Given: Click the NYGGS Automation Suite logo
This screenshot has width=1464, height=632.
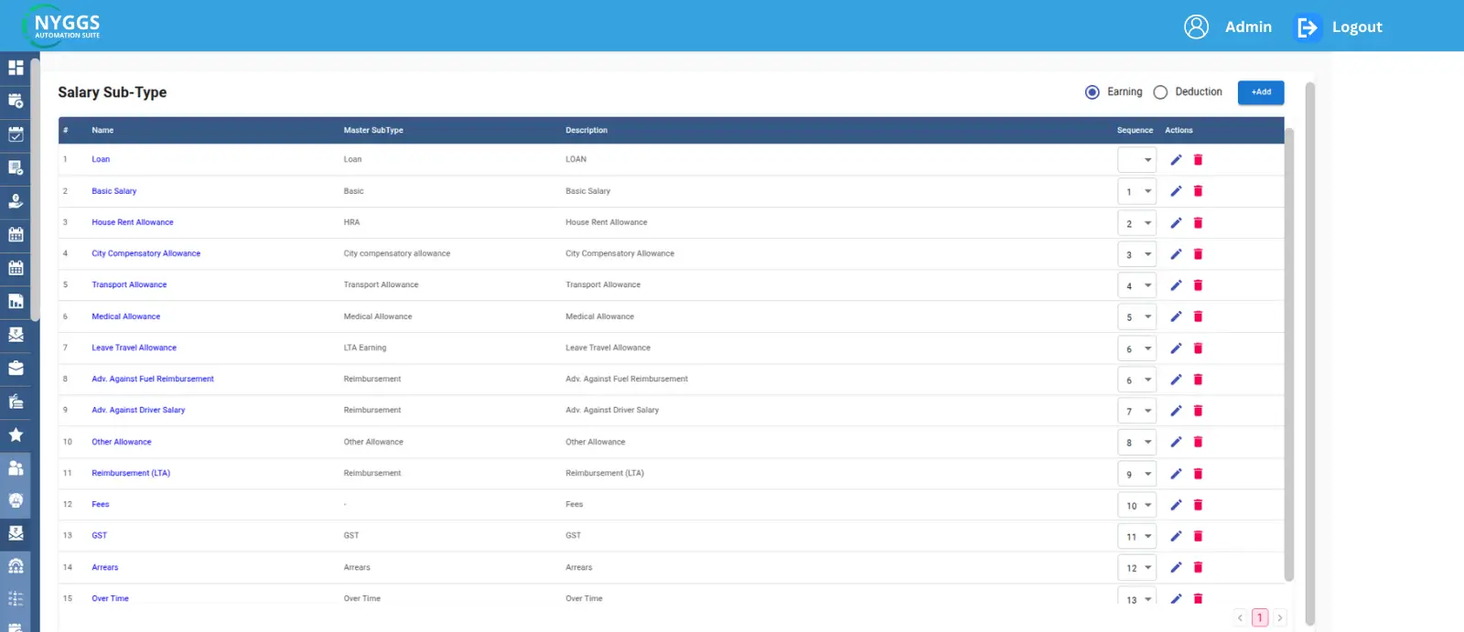Looking at the screenshot, I should pyautogui.click(x=62, y=26).
